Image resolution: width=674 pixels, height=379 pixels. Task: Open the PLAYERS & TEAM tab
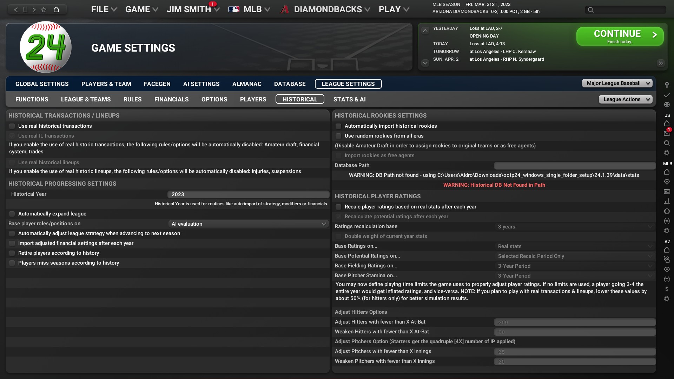[106, 84]
